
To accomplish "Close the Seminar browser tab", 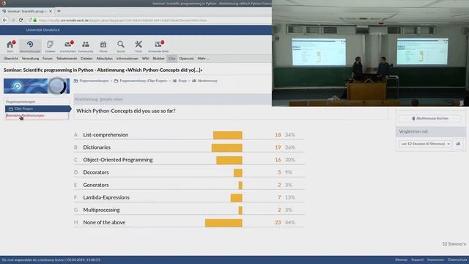I will [51, 11].
